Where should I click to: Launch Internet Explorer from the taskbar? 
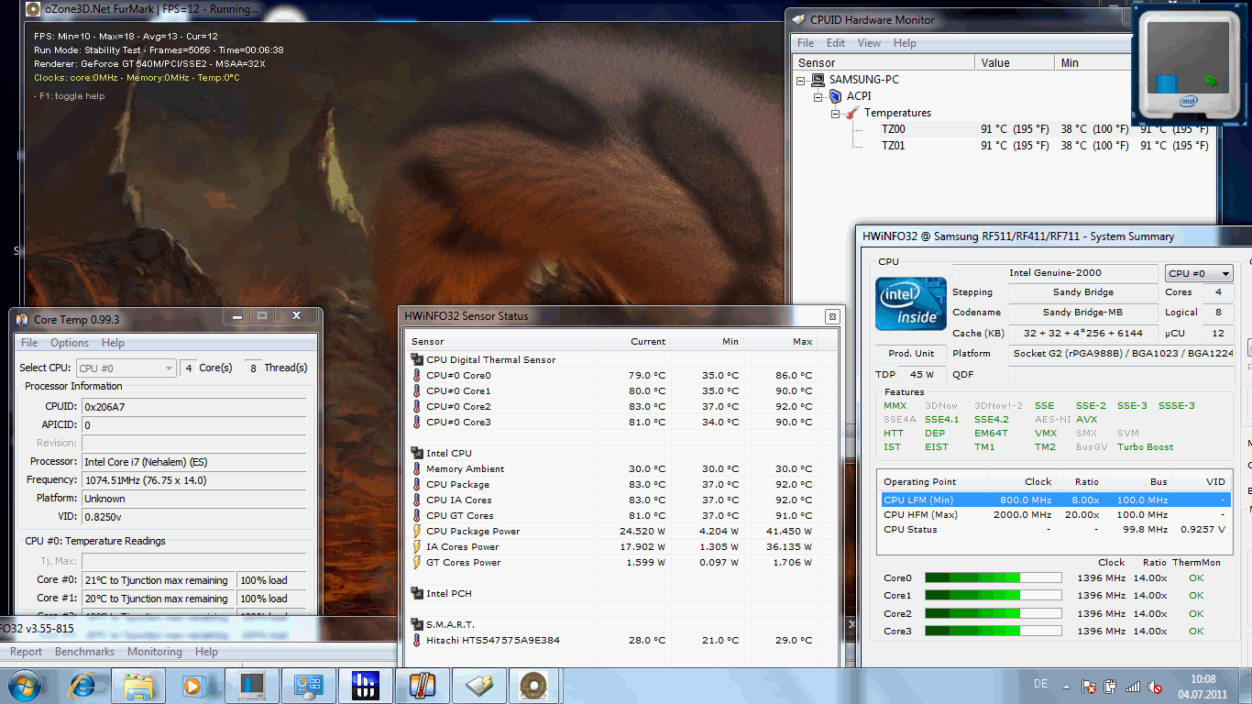[x=84, y=686]
